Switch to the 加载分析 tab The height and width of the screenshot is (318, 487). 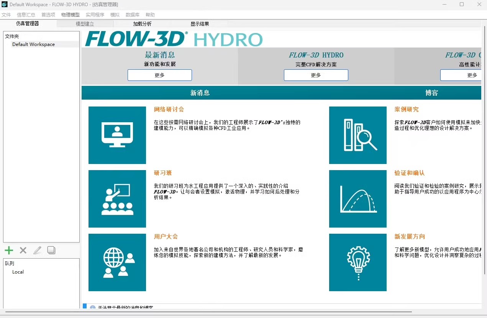(x=142, y=24)
